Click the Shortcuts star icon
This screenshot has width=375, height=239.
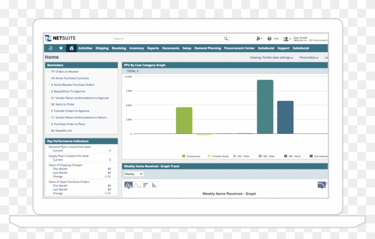tap(61, 48)
